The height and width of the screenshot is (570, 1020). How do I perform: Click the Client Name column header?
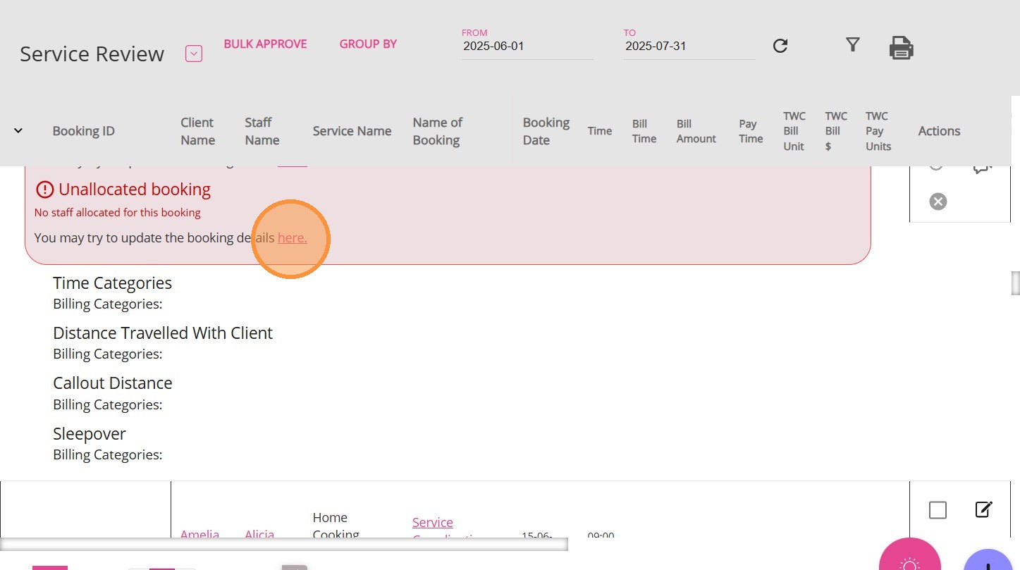[x=197, y=131]
